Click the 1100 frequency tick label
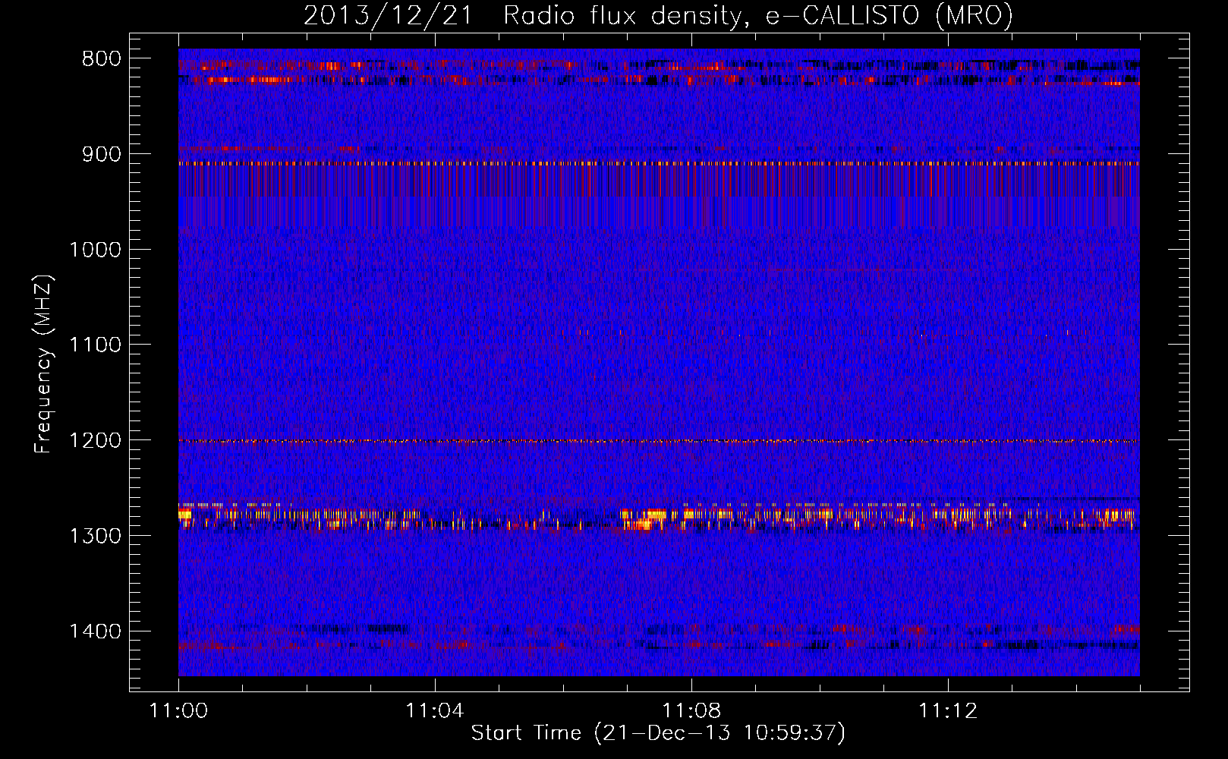Screen dimensions: 1228x759 pyautogui.click(x=95, y=345)
